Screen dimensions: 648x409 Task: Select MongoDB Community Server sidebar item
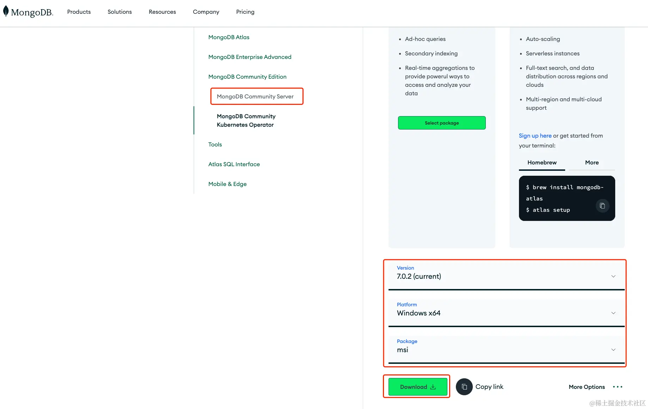coord(255,96)
